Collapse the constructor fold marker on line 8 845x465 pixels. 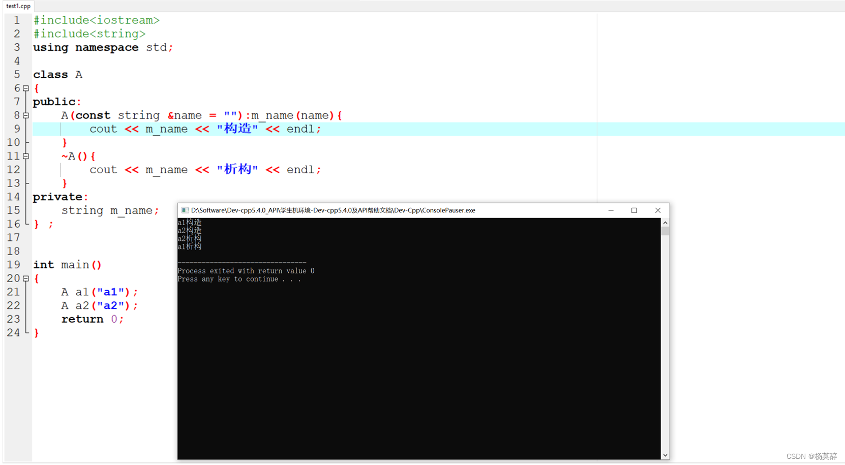[26, 115]
